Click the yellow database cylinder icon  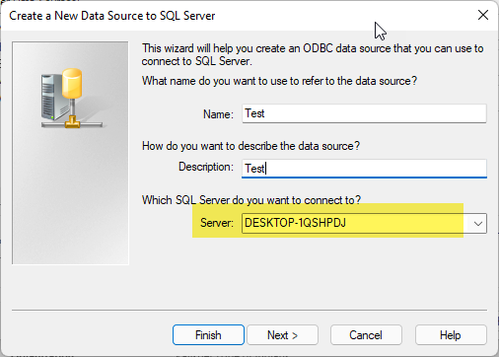pyautogui.click(x=72, y=83)
